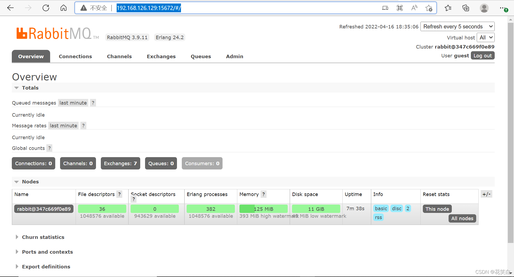Expand Ports and contexts section

point(44,252)
